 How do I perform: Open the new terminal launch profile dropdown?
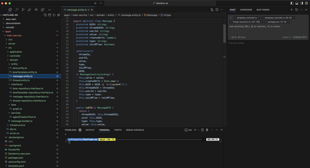pyautogui.click(x=198, y=130)
